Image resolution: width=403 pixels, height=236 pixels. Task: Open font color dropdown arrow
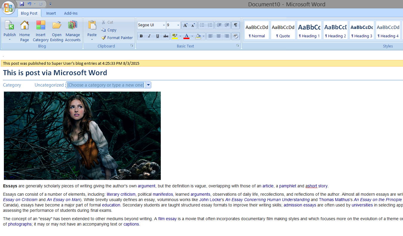pyautogui.click(x=192, y=36)
